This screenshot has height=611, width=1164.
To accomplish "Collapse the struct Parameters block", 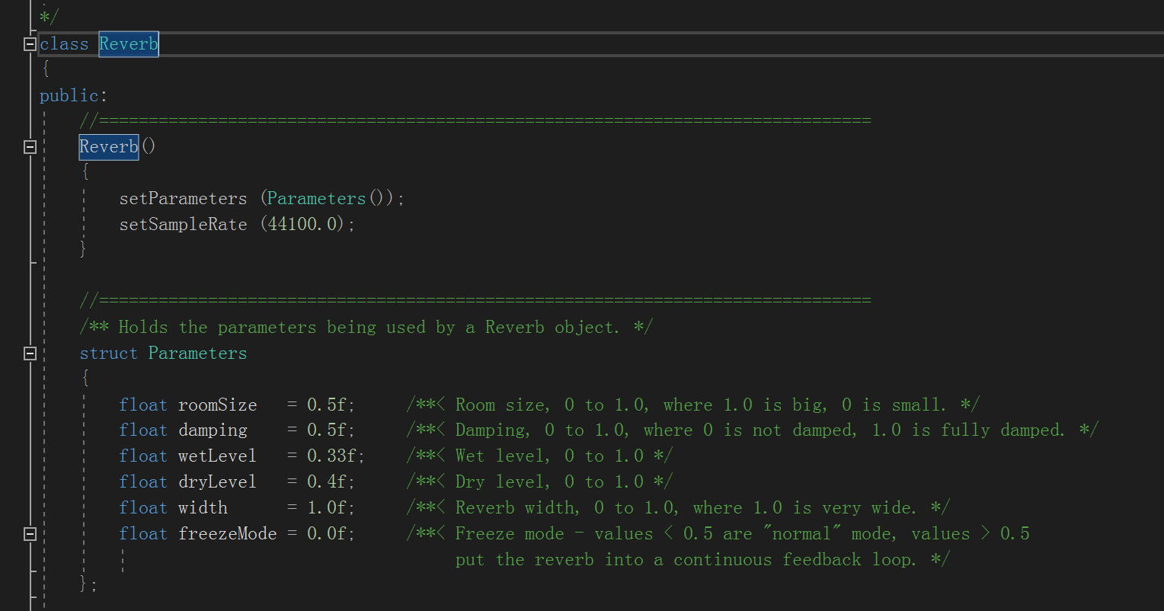I will (30, 353).
